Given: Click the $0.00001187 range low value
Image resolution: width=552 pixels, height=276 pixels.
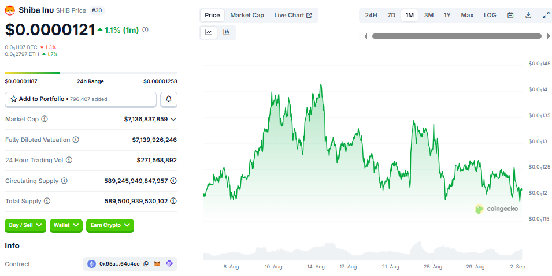Looking at the screenshot, I should pyautogui.click(x=21, y=81).
